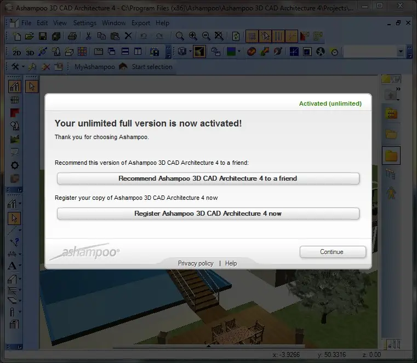Click the red L-shaped floor icon
The width and height of the screenshot is (417, 363).
pyautogui.click(x=15, y=113)
